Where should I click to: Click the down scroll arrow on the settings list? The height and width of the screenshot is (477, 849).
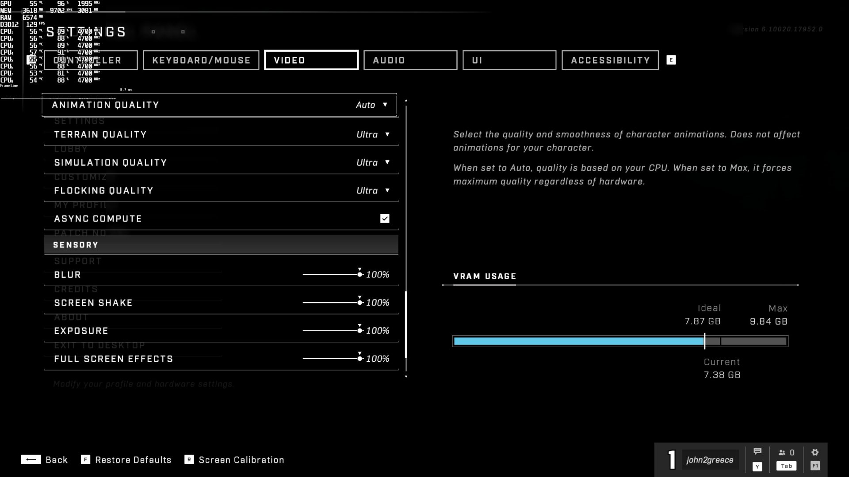pyautogui.click(x=405, y=377)
